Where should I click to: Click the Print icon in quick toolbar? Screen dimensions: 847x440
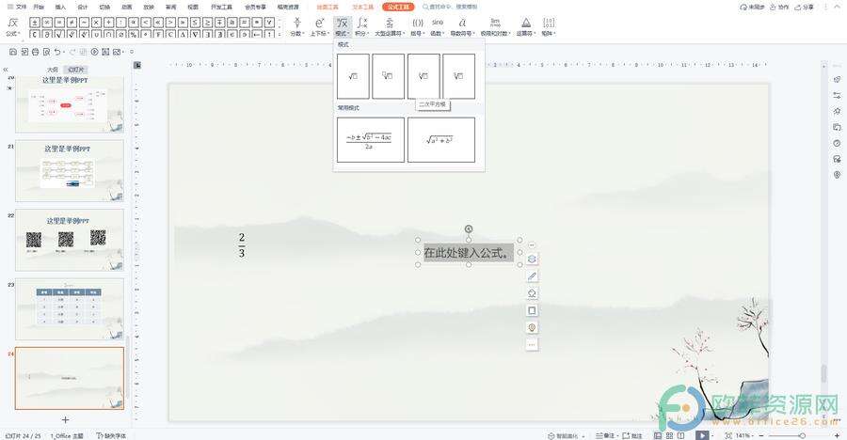(35, 52)
